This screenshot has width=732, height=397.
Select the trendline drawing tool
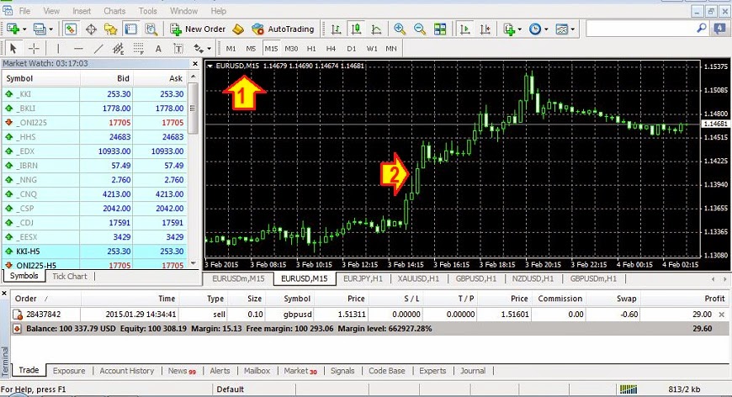point(99,48)
